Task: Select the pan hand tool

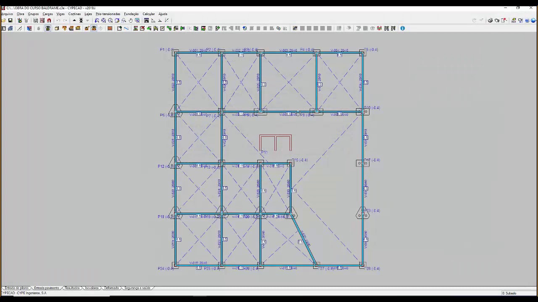Action: [x=130, y=20]
